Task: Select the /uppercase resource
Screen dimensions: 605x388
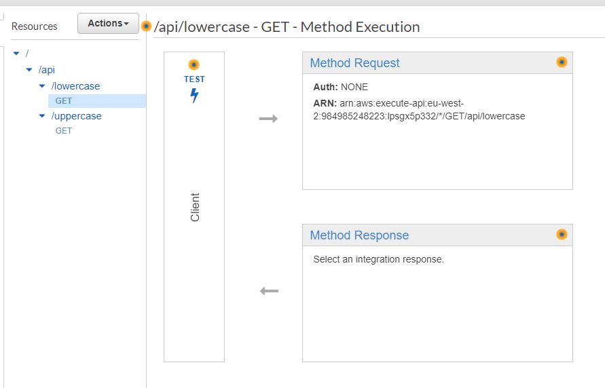Action: [77, 116]
